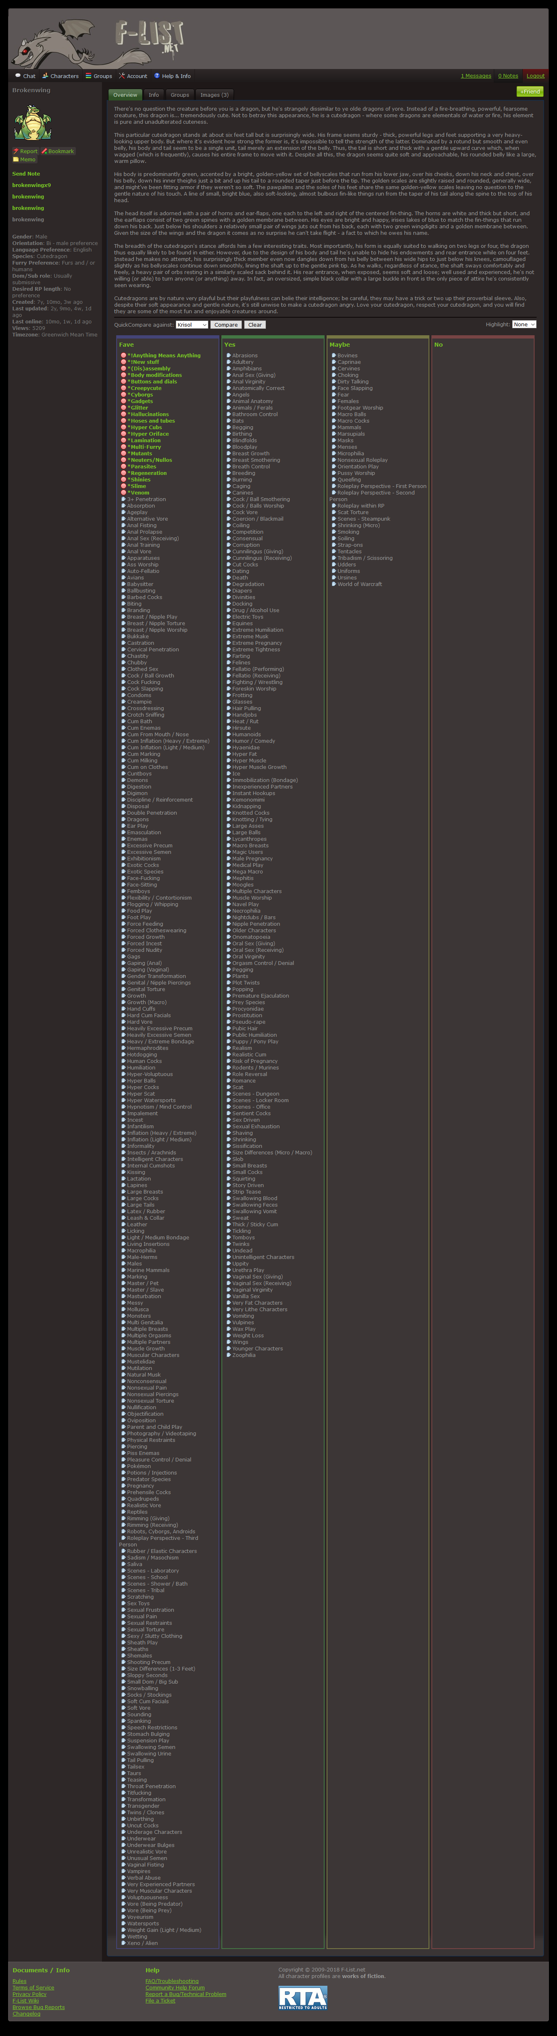Viewport: 557px width, 2036px height.
Task: Click the Send Note link
Action: point(26,174)
